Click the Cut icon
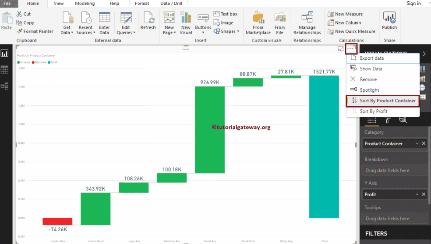This screenshot has width=431, height=244. [19, 14]
